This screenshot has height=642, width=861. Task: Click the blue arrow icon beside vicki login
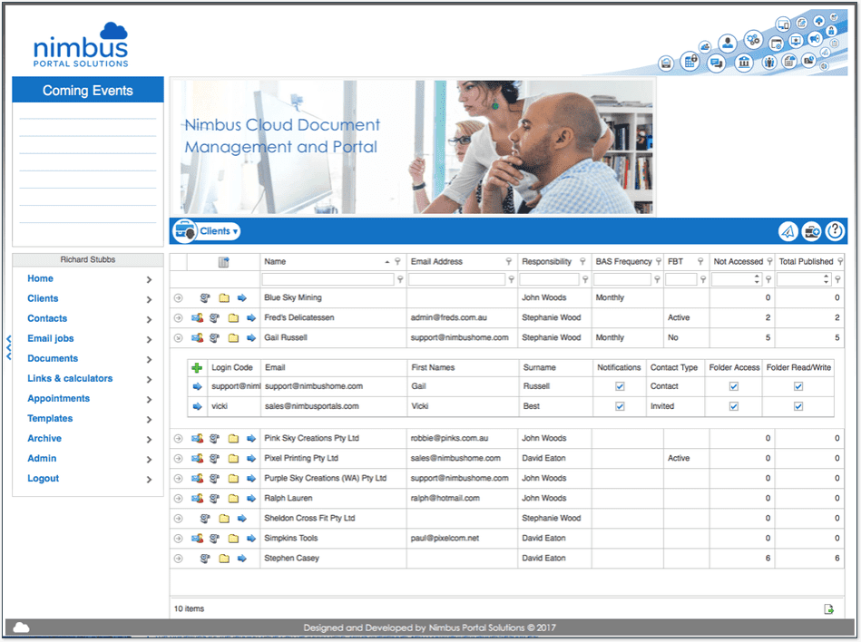pyautogui.click(x=197, y=406)
